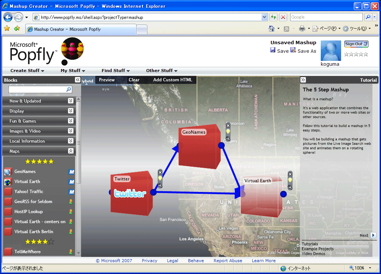
Task: Click the Blocks search magnifier icon
Action: coord(69,89)
